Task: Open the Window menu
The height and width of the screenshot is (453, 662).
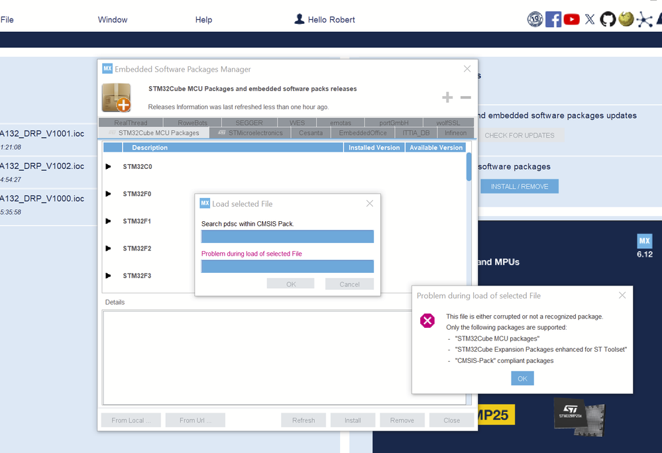Action: 112,20
